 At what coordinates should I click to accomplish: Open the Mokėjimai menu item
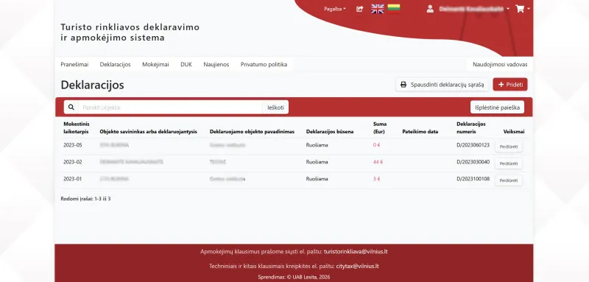155,65
